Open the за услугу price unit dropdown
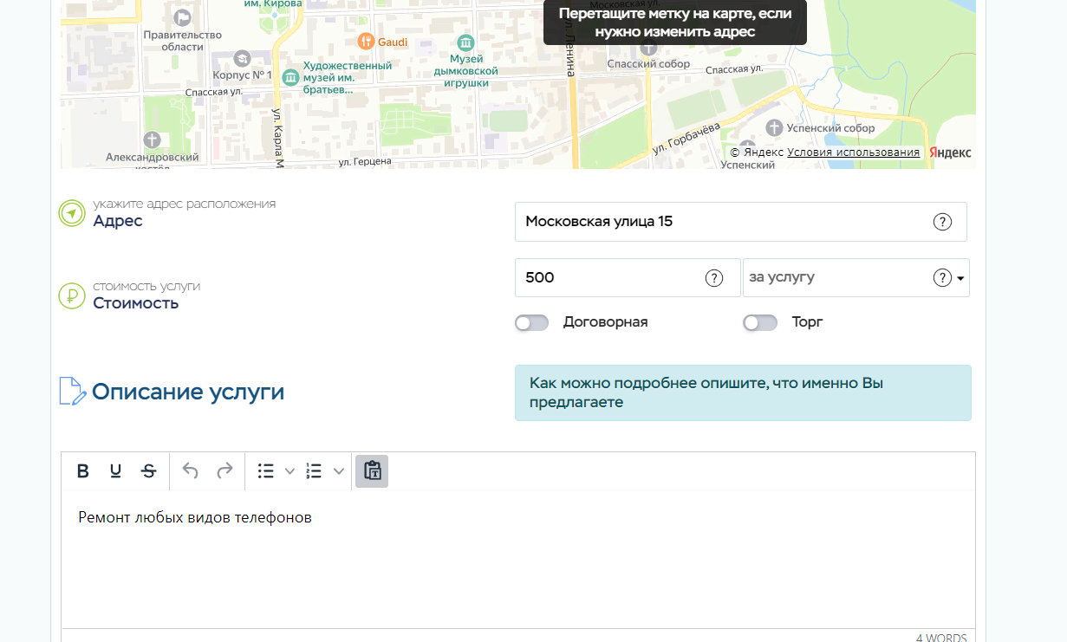 [x=960, y=279]
